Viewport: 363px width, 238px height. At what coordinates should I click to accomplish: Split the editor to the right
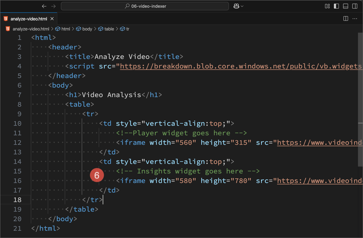[x=346, y=18]
